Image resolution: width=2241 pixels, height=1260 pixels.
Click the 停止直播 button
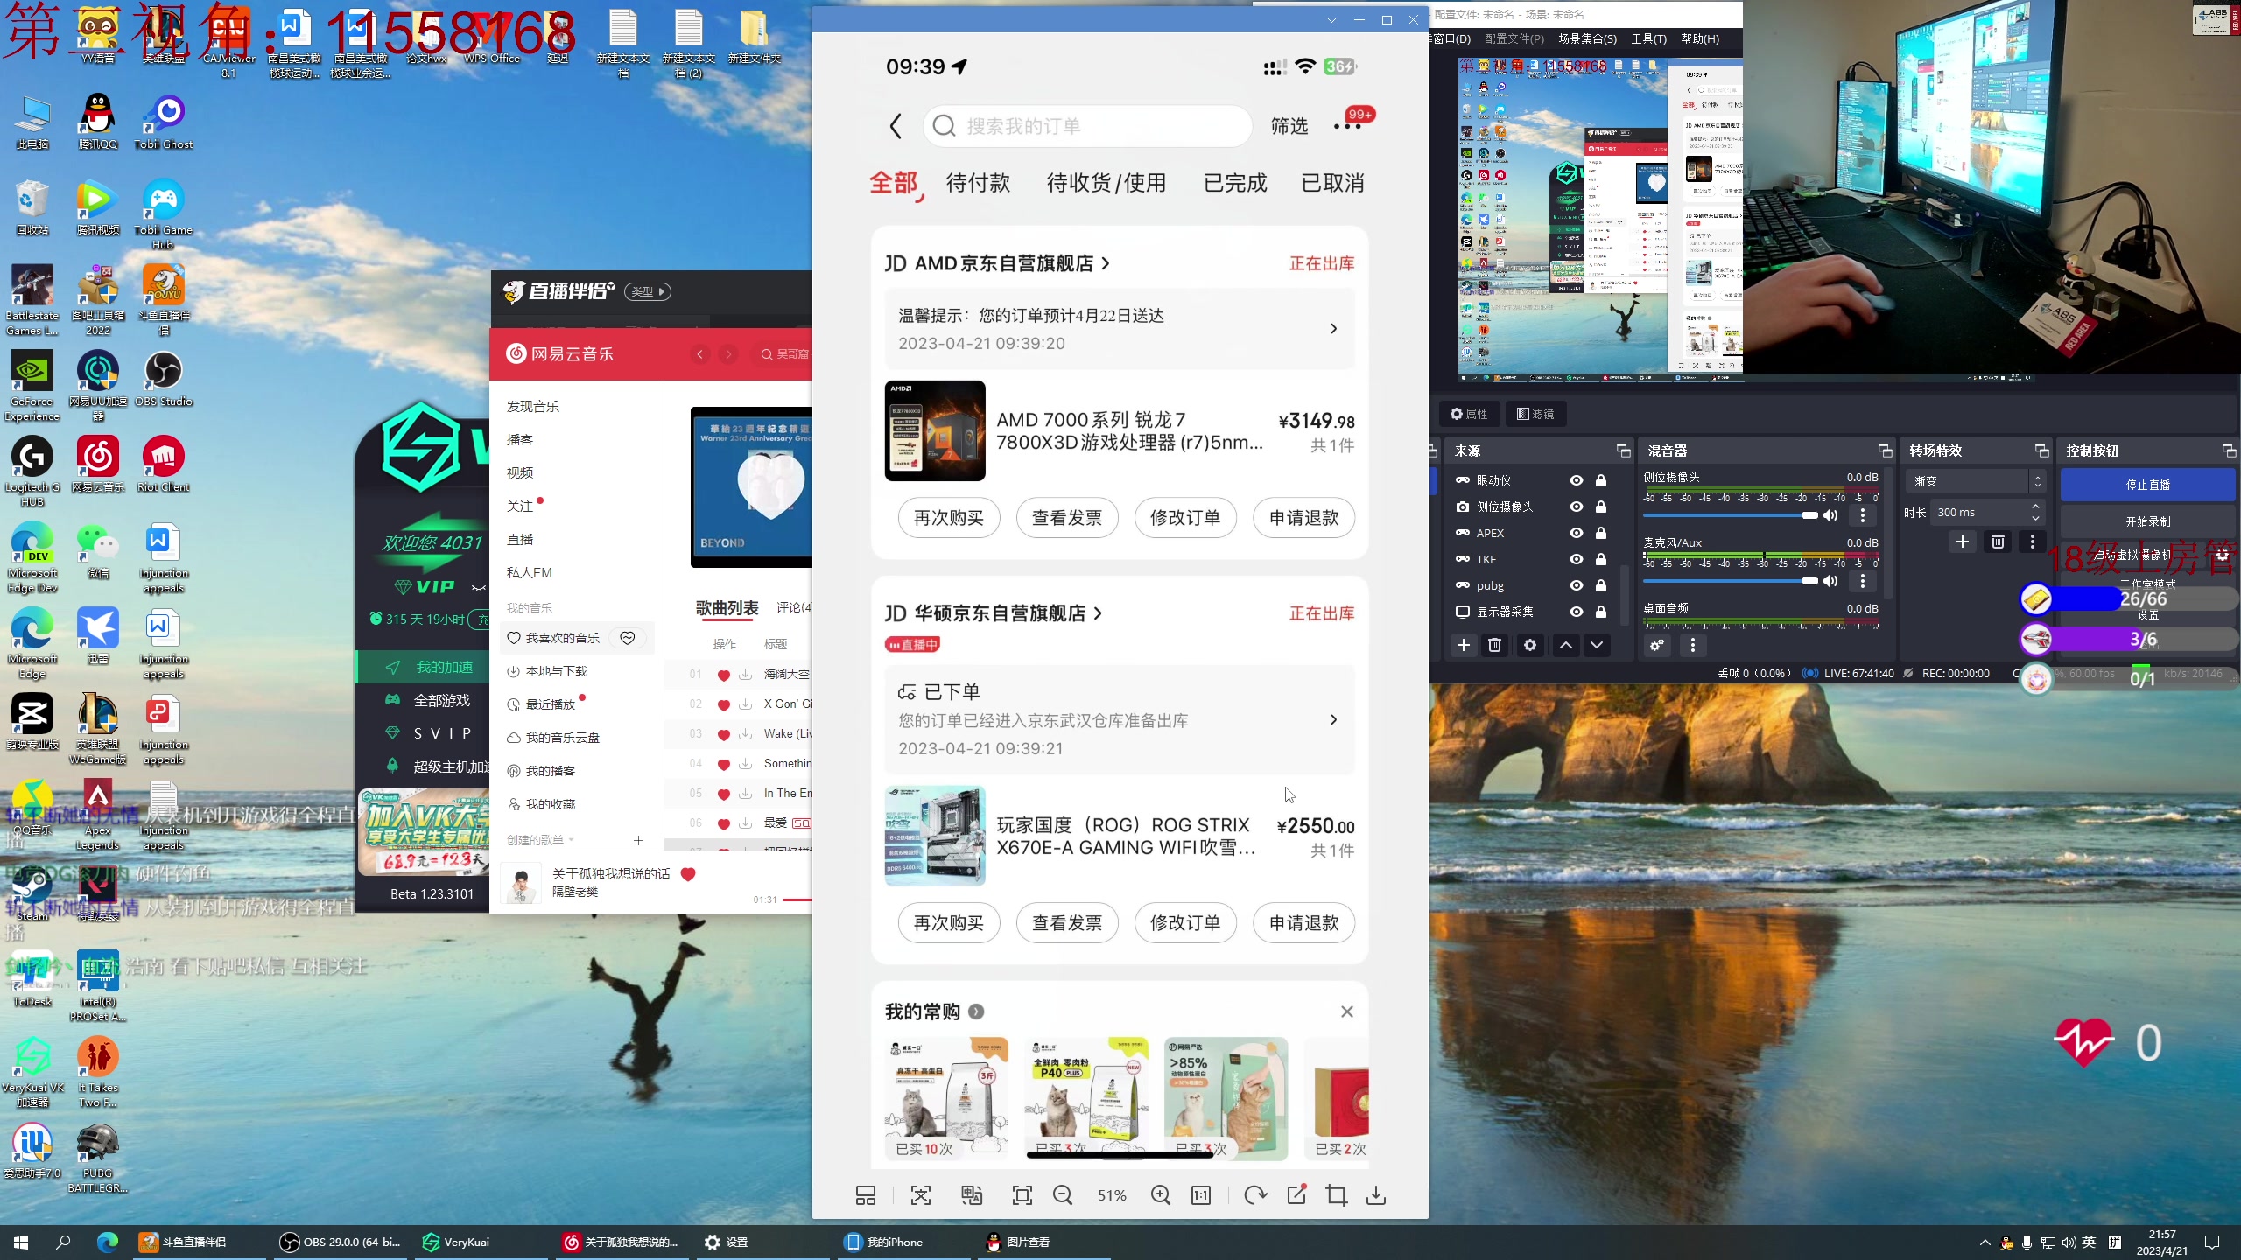tap(2147, 485)
